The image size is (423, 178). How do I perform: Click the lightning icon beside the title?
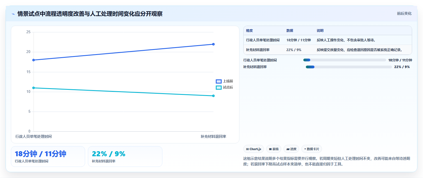coord(13,14)
